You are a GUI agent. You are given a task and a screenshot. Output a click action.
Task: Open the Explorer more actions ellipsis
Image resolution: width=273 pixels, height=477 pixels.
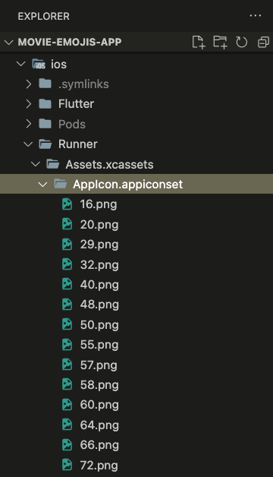(x=256, y=15)
